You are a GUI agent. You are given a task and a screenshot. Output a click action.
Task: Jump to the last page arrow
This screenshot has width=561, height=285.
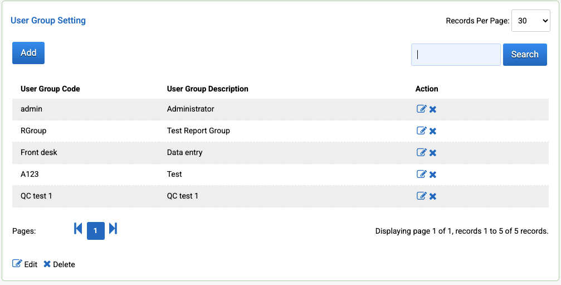[x=113, y=229]
